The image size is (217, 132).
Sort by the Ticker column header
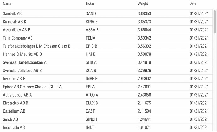tap(90, 3)
